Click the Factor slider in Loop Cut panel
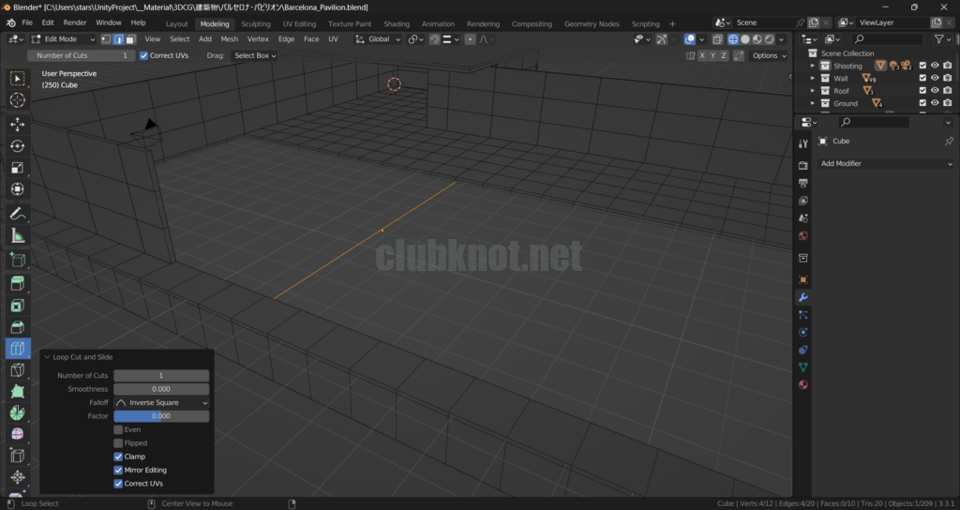This screenshot has width=960, height=510. [x=161, y=415]
